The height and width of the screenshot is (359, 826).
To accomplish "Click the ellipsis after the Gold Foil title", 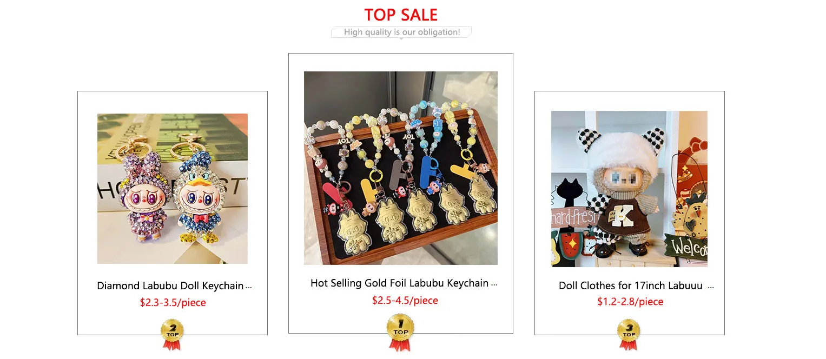I will [494, 285].
